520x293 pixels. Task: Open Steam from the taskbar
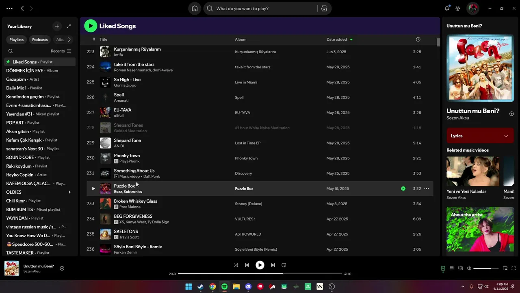[x=201, y=287]
